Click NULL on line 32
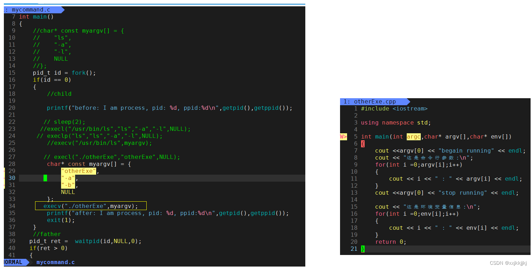 (x=68, y=192)
